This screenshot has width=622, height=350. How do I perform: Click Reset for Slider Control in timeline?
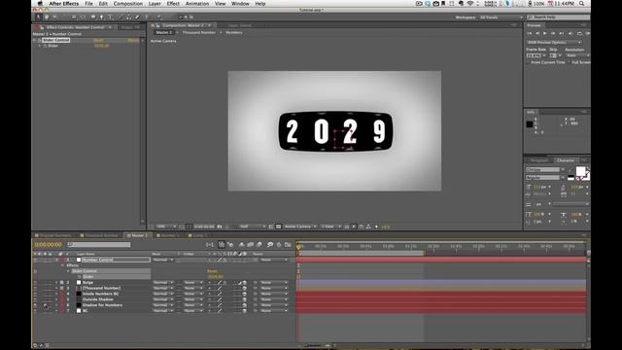(212, 271)
